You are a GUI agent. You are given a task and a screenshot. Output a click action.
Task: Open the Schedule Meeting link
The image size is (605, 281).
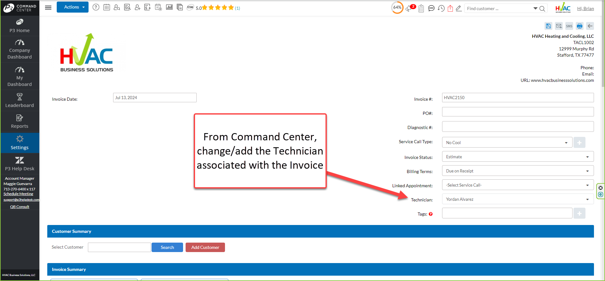[18, 194]
